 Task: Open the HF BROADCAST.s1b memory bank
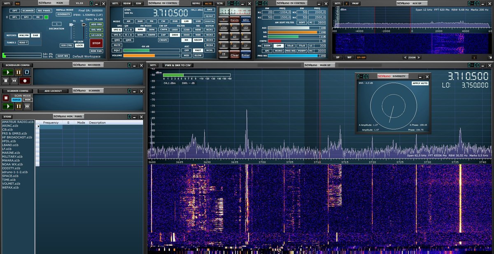pyautogui.click(x=17, y=137)
